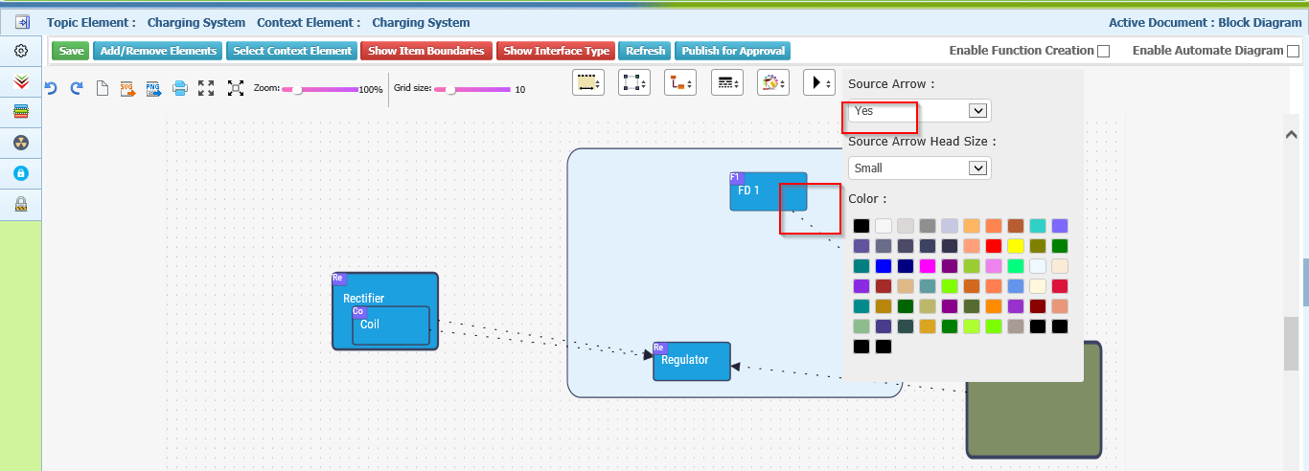Open the dimension tool dropdown button
1309x471 pixels.
(x=588, y=83)
